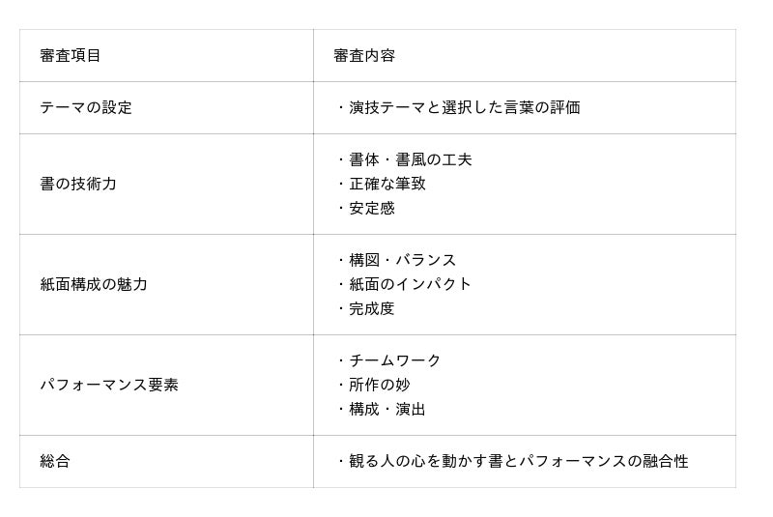Click the 演技テーマと選択した言葉の評価 text
Screen dimensions: 773x517
464,107
